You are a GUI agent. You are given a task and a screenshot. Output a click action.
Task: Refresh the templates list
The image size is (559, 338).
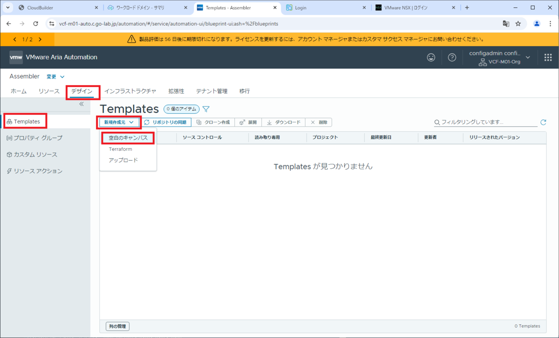pyautogui.click(x=543, y=122)
